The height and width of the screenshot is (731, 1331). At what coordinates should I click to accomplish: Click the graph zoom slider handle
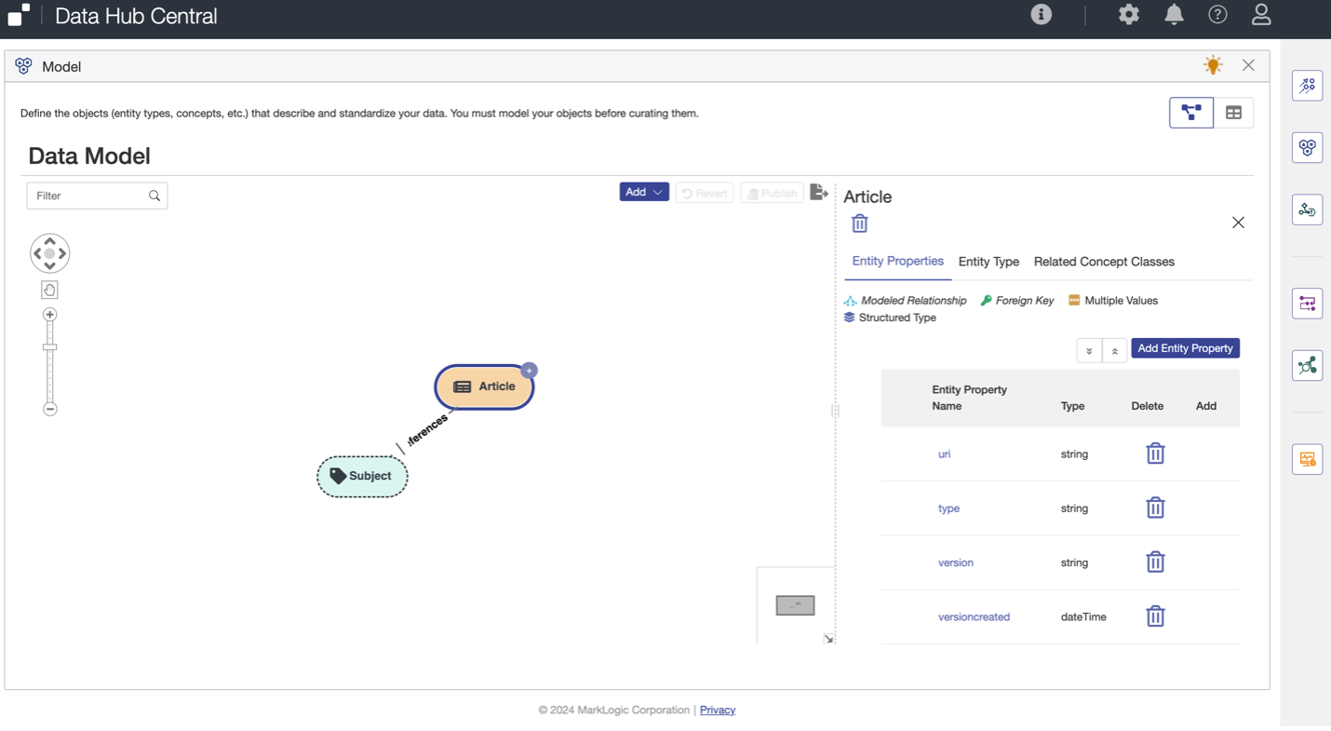pos(50,347)
